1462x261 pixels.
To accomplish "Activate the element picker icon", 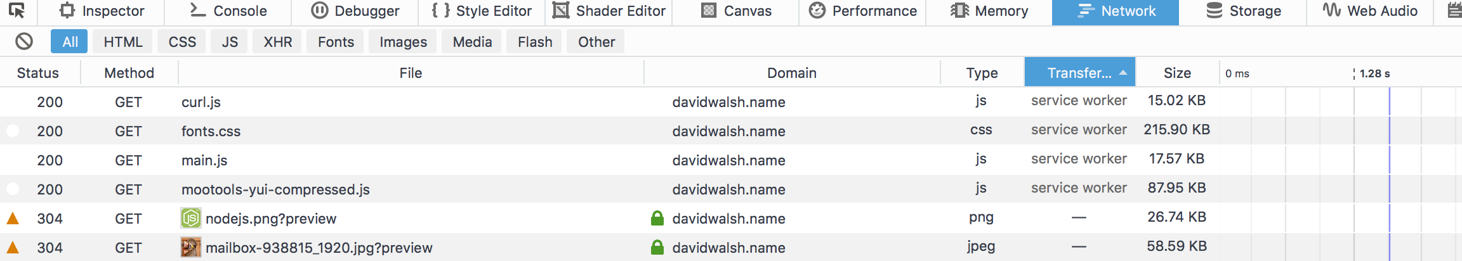I will click(17, 11).
